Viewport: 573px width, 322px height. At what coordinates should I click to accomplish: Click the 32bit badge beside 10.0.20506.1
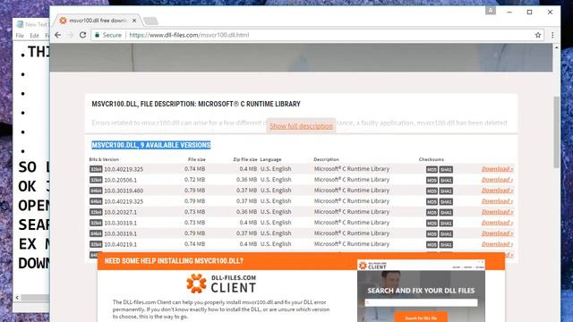pos(96,180)
